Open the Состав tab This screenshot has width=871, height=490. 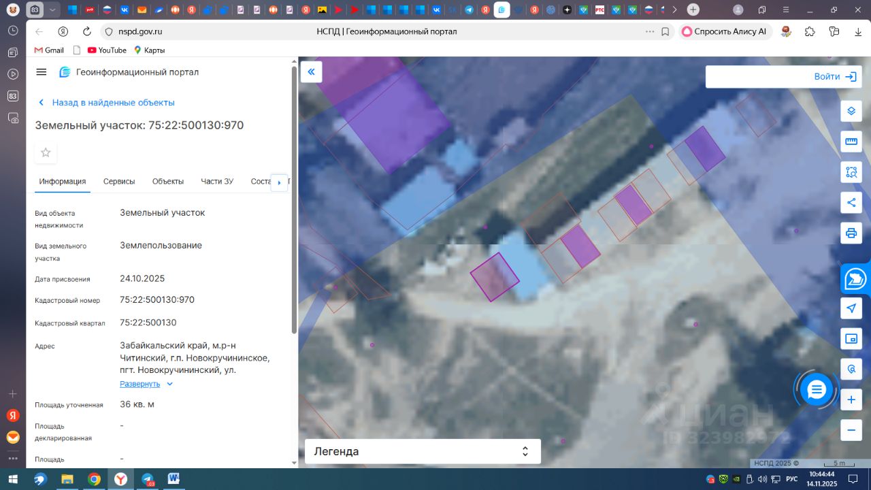261,181
